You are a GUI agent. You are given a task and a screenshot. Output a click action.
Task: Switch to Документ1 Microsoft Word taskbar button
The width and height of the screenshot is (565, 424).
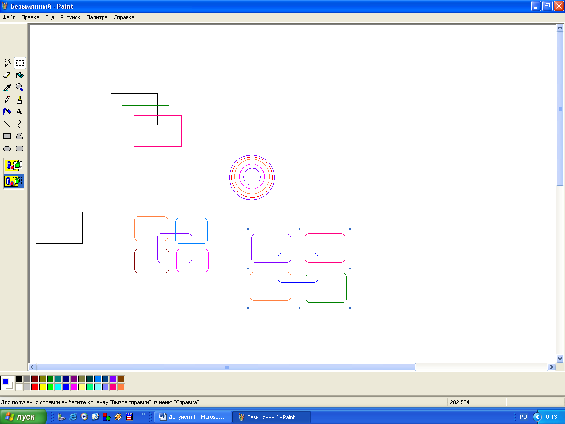(193, 417)
